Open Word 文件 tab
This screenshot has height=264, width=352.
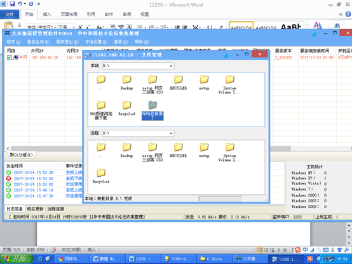10,15
